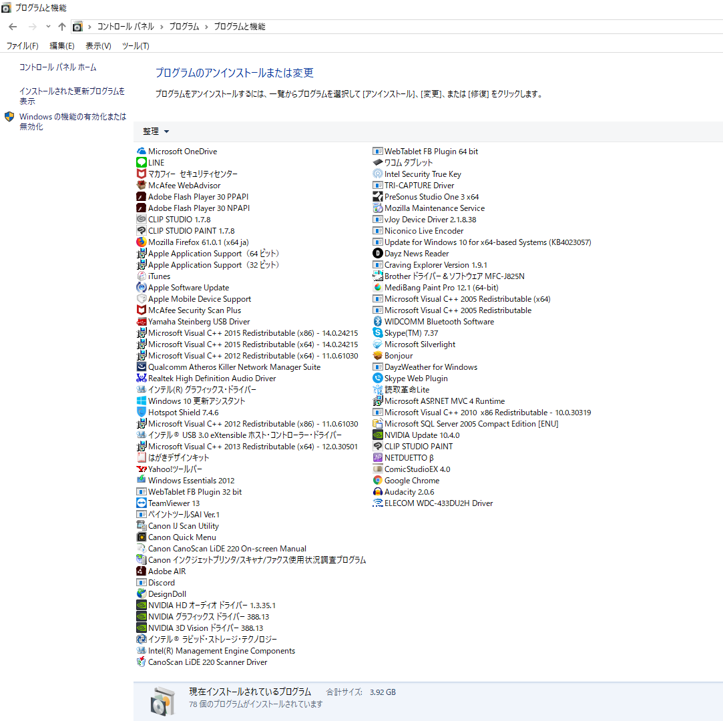Select ELECOM WDC-433DU2H Driver entry
The height and width of the screenshot is (721, 723).
(433, 503)
